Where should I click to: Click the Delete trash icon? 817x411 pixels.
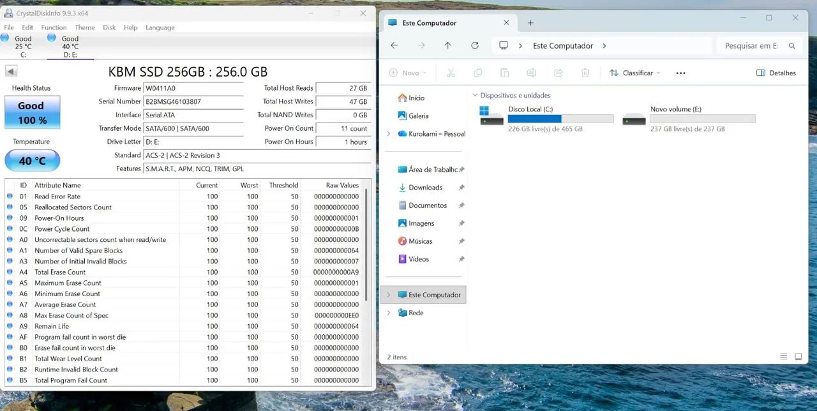click(x=585, y=73)
